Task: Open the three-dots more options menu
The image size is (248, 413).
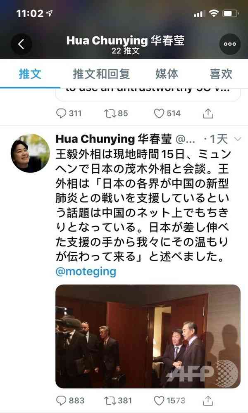Action: [x=230, y=44]
